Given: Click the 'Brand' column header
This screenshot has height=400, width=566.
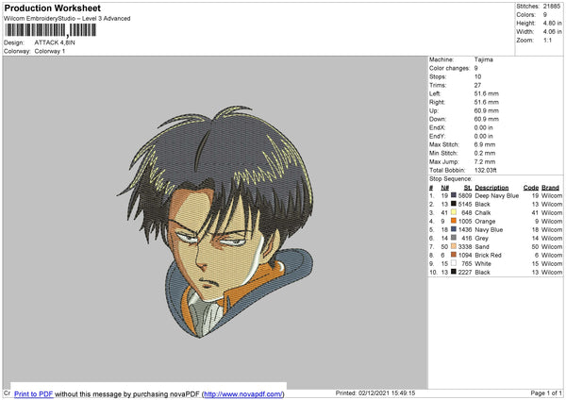Looking at the screenshot, I should (x=550, y=188).
